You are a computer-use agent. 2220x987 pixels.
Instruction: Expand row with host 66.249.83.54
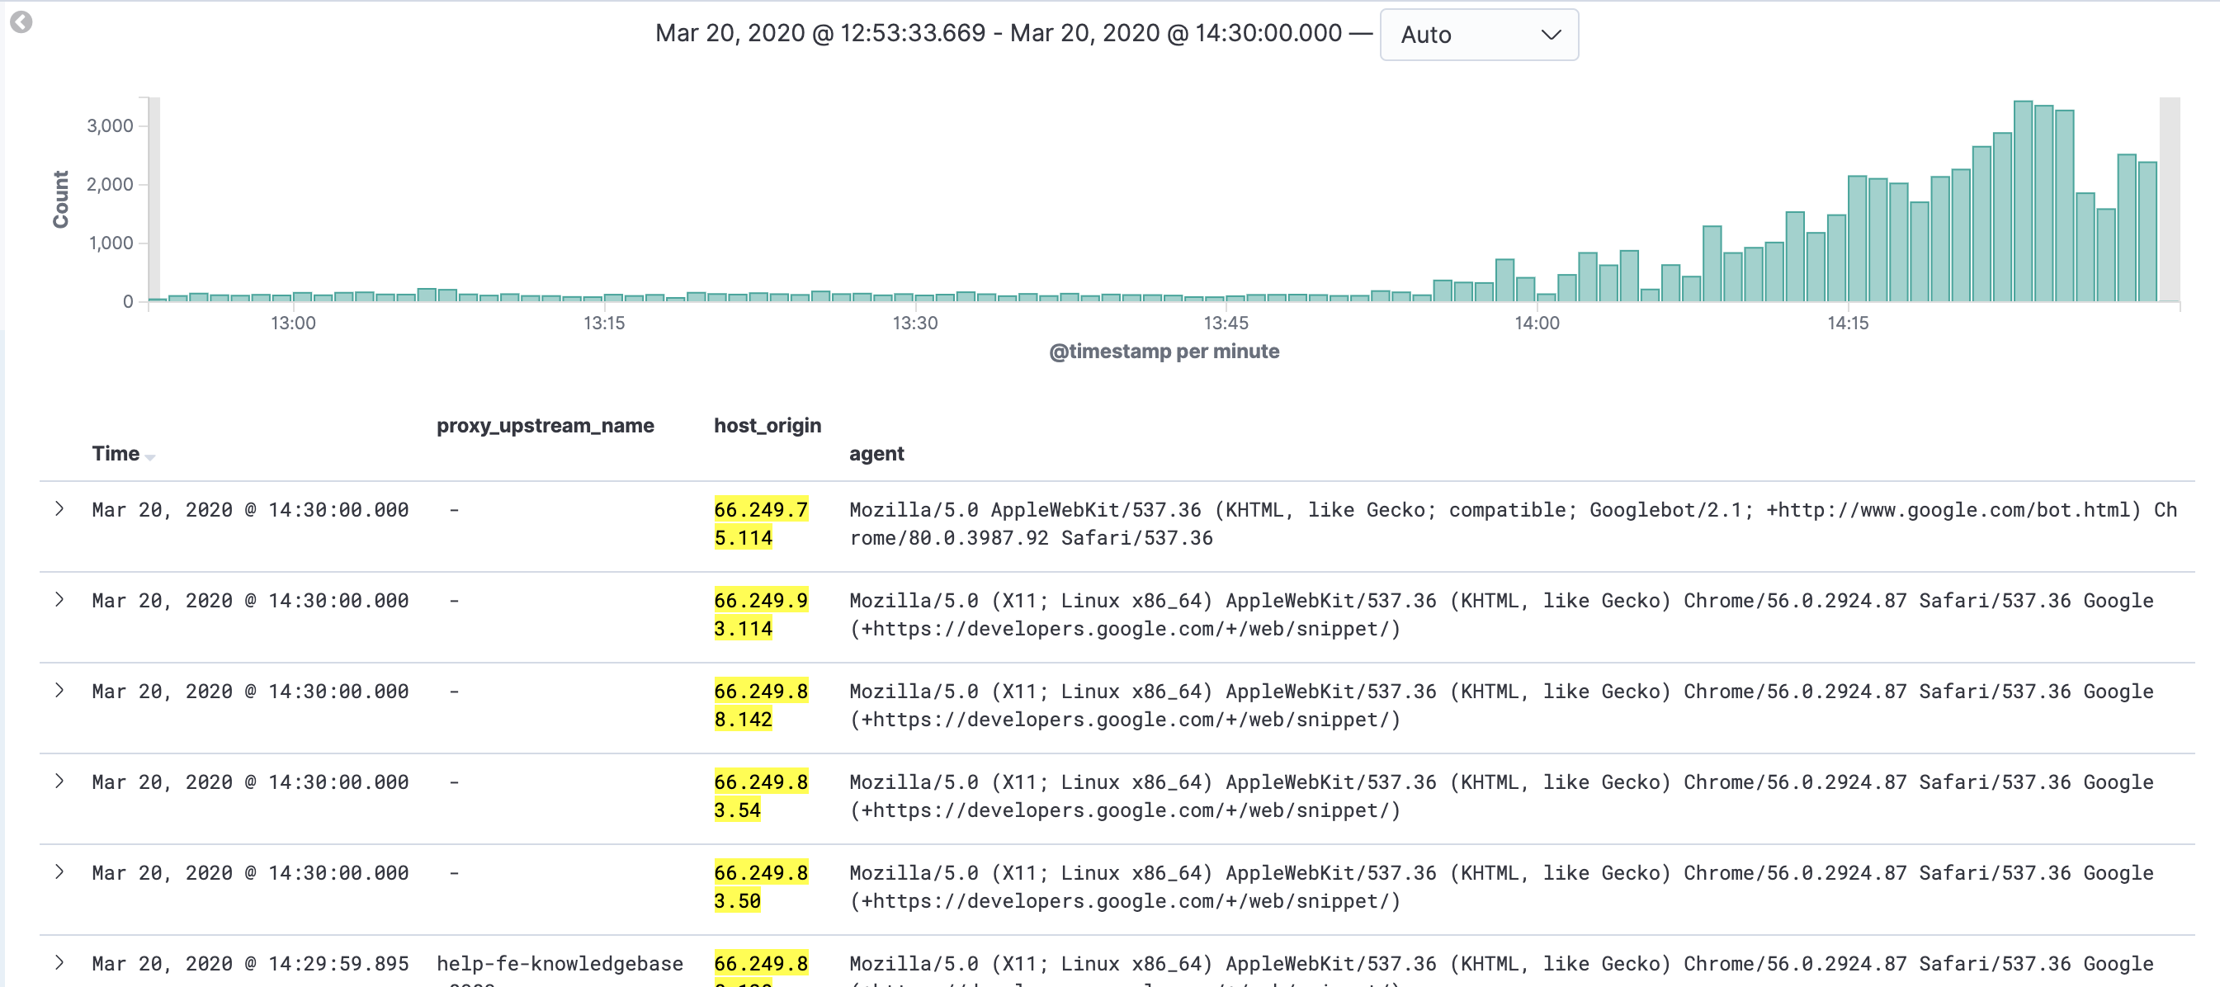(59, 781)
